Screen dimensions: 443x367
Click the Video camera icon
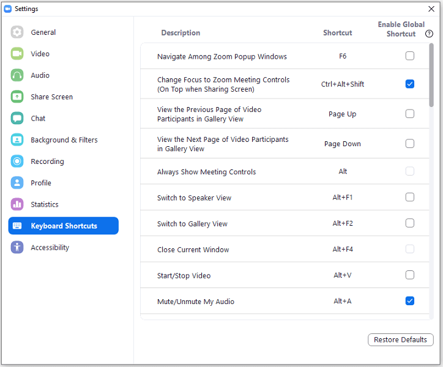(17, 54)
